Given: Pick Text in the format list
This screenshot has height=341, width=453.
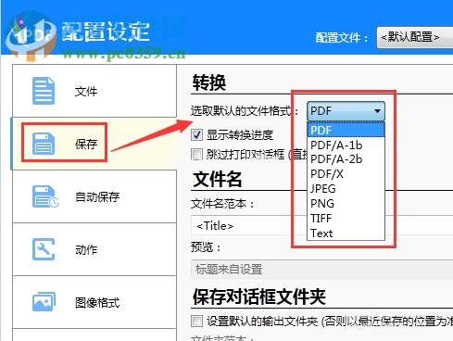Looking at the screenshot, I should (346, 234).
